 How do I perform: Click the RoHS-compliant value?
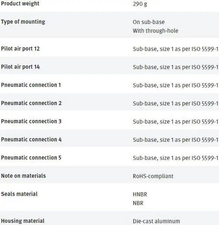(x=153, y=176)
